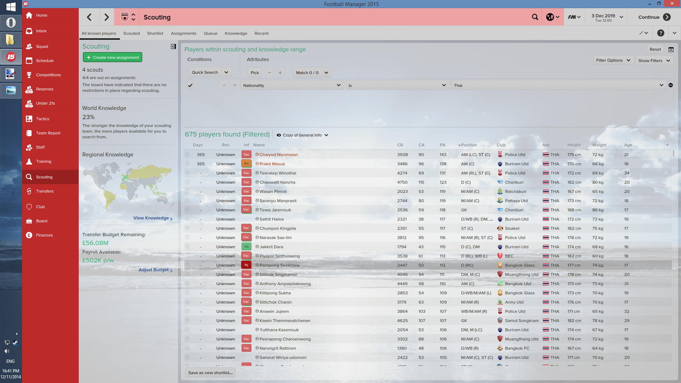Viewport: 681px width, 383px height.
Task: Remove the Nationality filter with minus icon
Action: click(x=670, y=85)
